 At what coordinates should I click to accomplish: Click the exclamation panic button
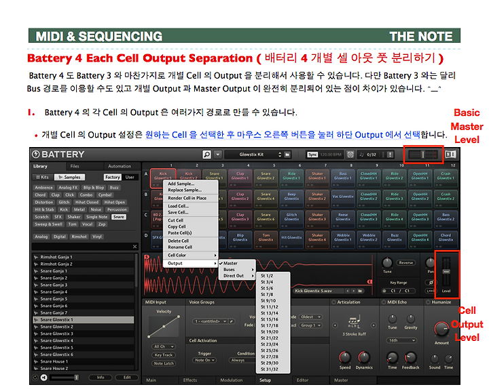click(x=390, y=155)
